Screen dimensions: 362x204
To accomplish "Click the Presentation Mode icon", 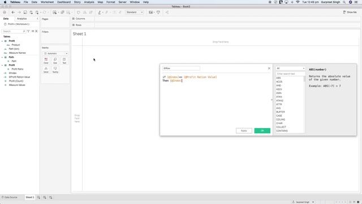I will click(x=158, y=12).
